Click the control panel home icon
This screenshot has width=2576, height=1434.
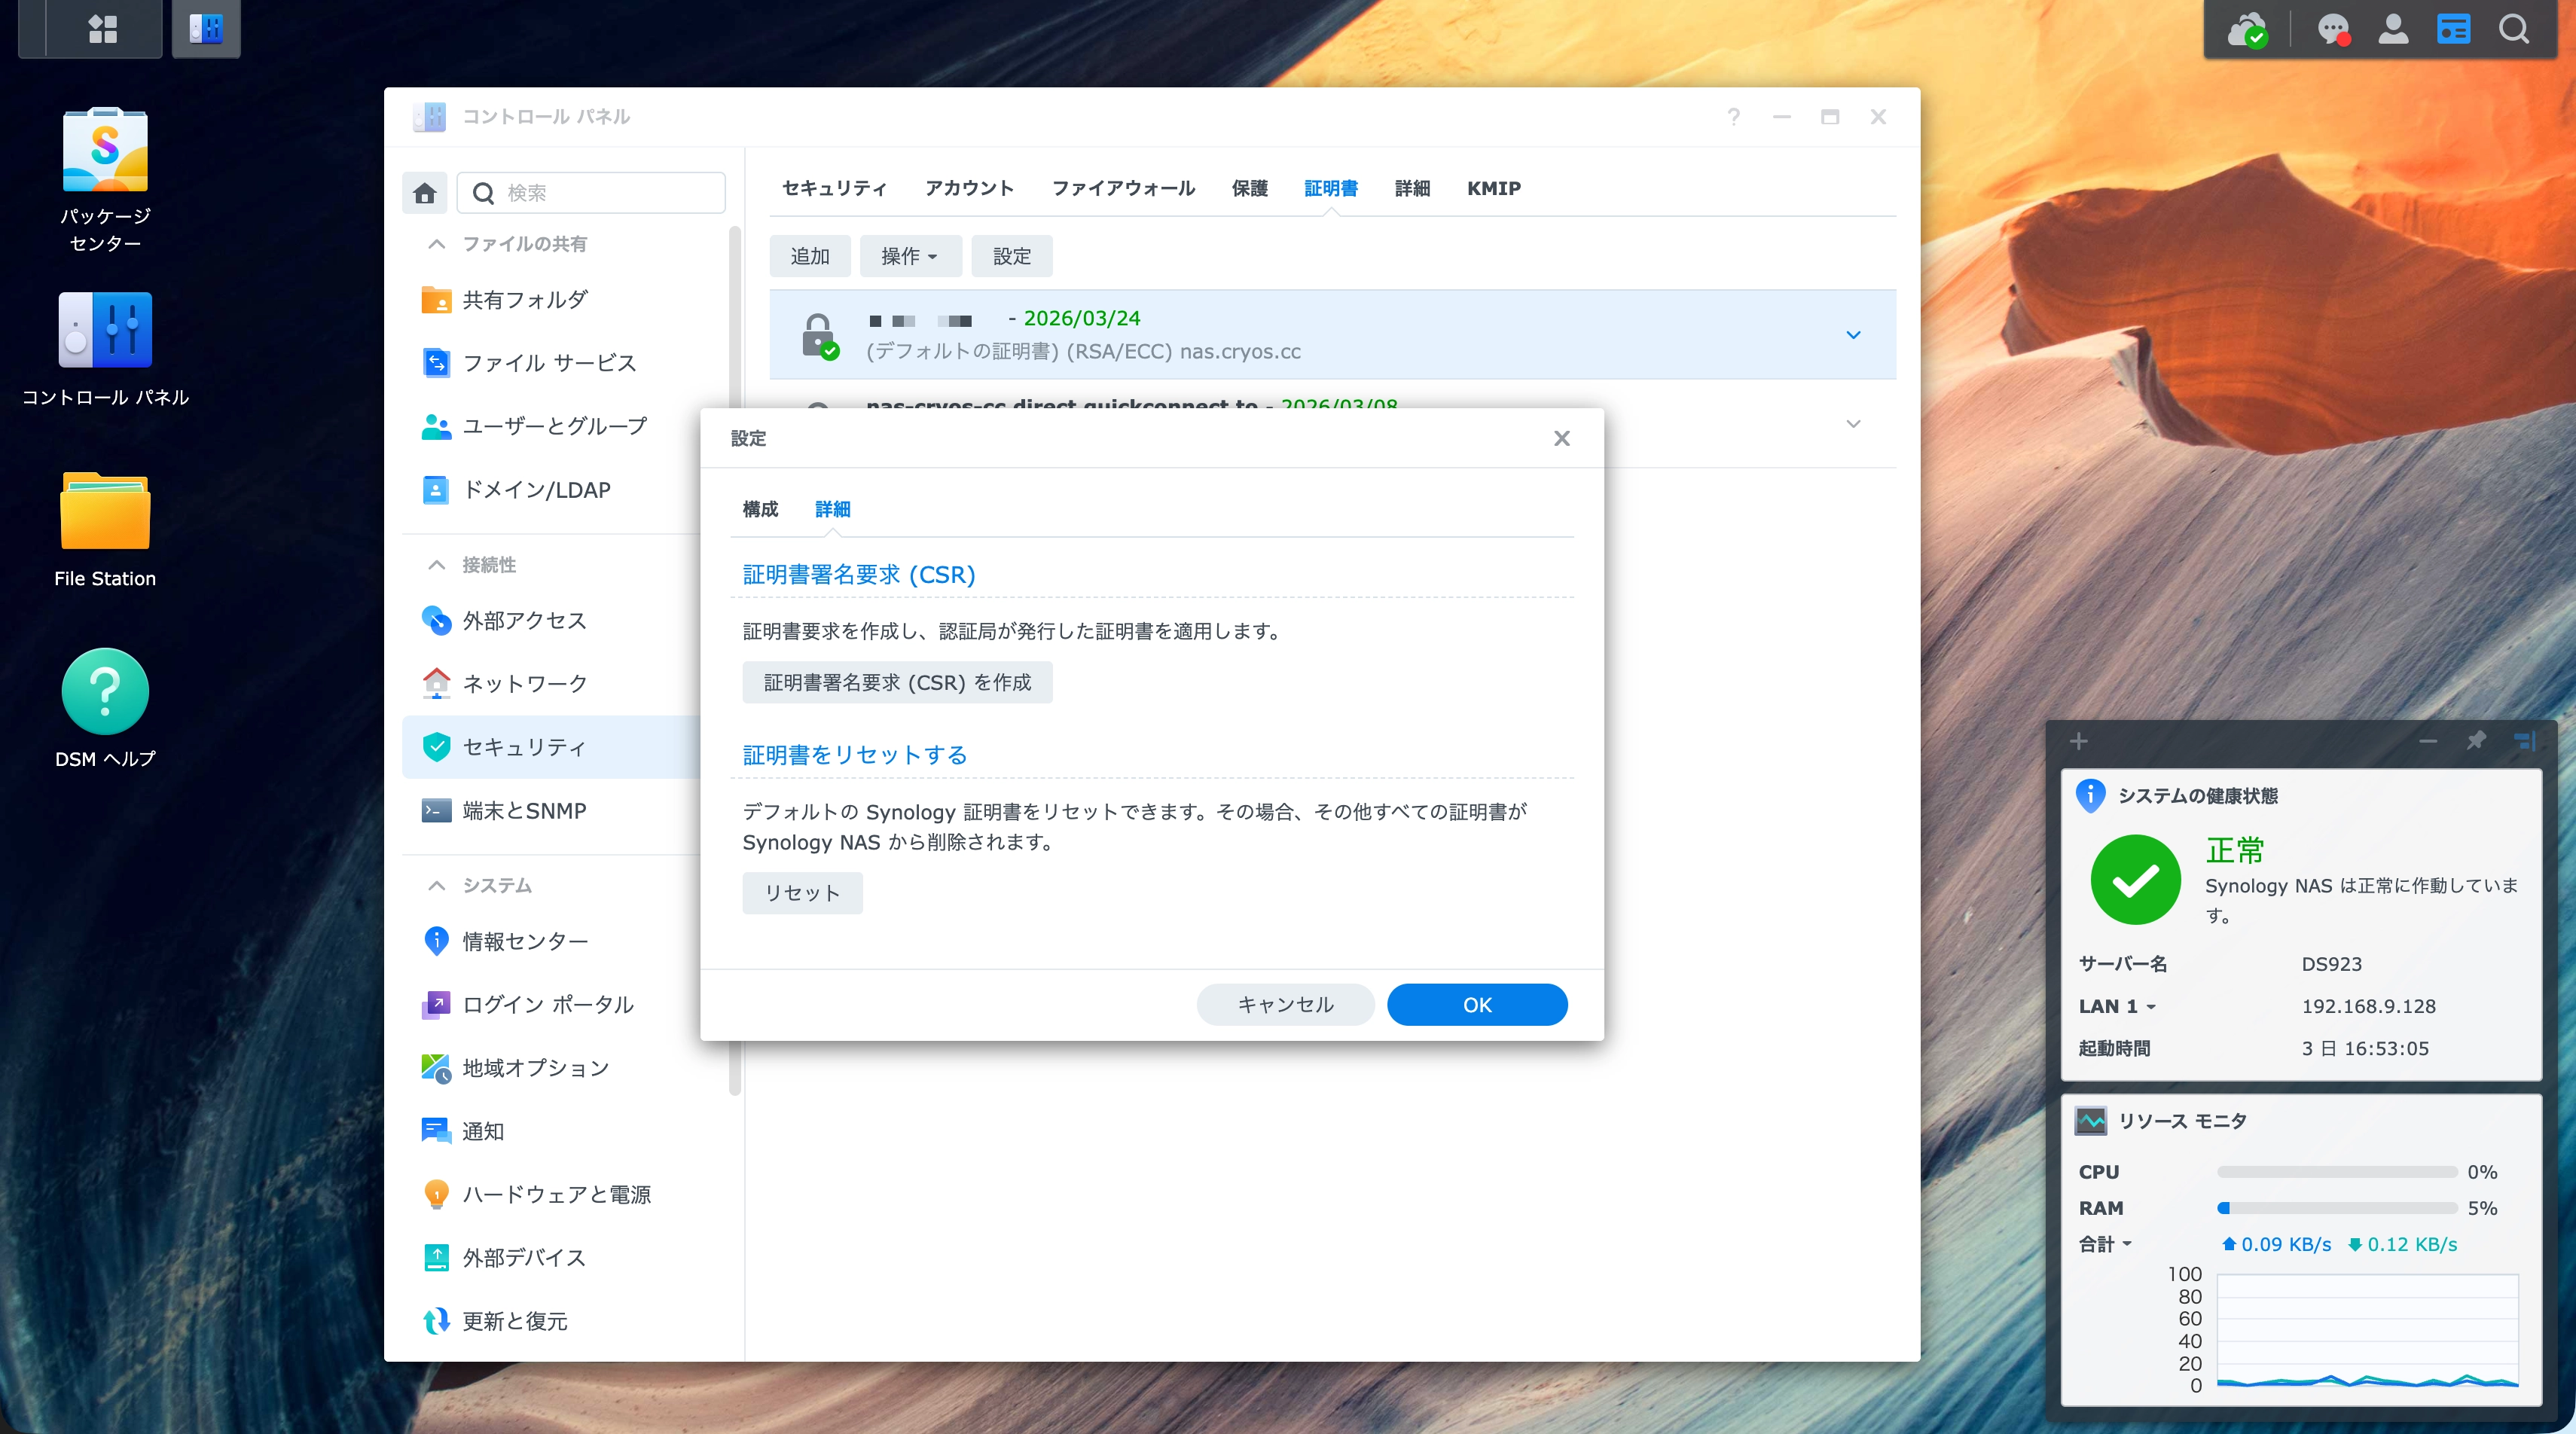pyautogui.click(x=425, y=192)
